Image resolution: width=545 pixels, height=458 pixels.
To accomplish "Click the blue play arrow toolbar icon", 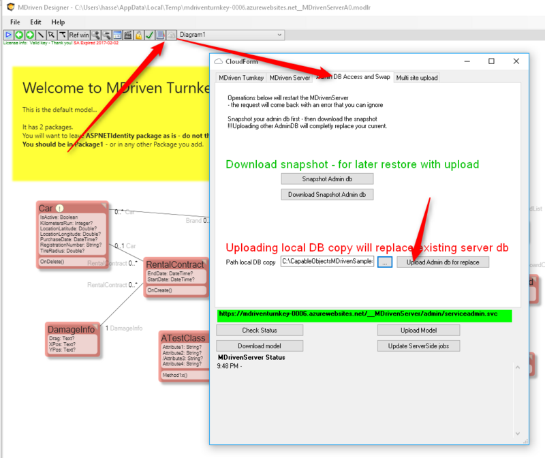I will coord(8,35).
